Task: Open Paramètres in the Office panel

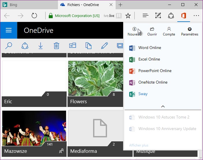Action: pyautogui.click(x=189, y=31)
